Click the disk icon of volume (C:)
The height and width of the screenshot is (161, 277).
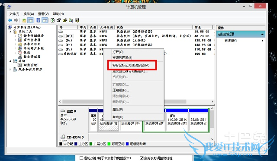(x=61, y=36)
